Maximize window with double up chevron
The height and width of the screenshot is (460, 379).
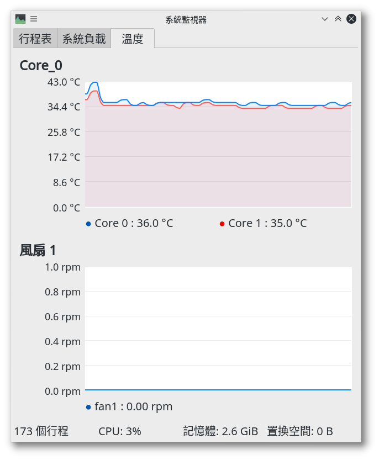(x=338, y=19)
